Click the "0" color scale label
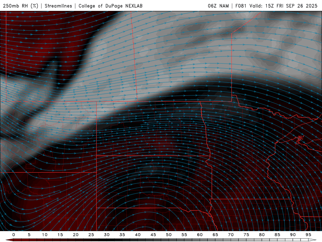 click(14, 235)
